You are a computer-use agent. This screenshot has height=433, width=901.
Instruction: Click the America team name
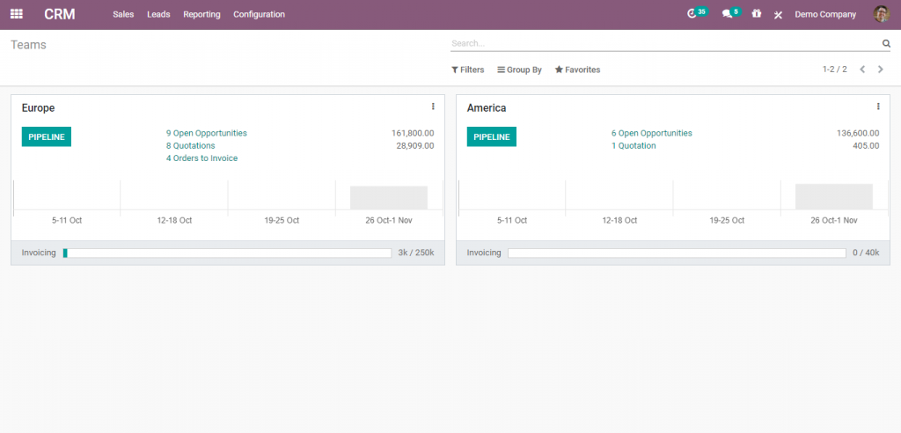(x=486, y=107)
